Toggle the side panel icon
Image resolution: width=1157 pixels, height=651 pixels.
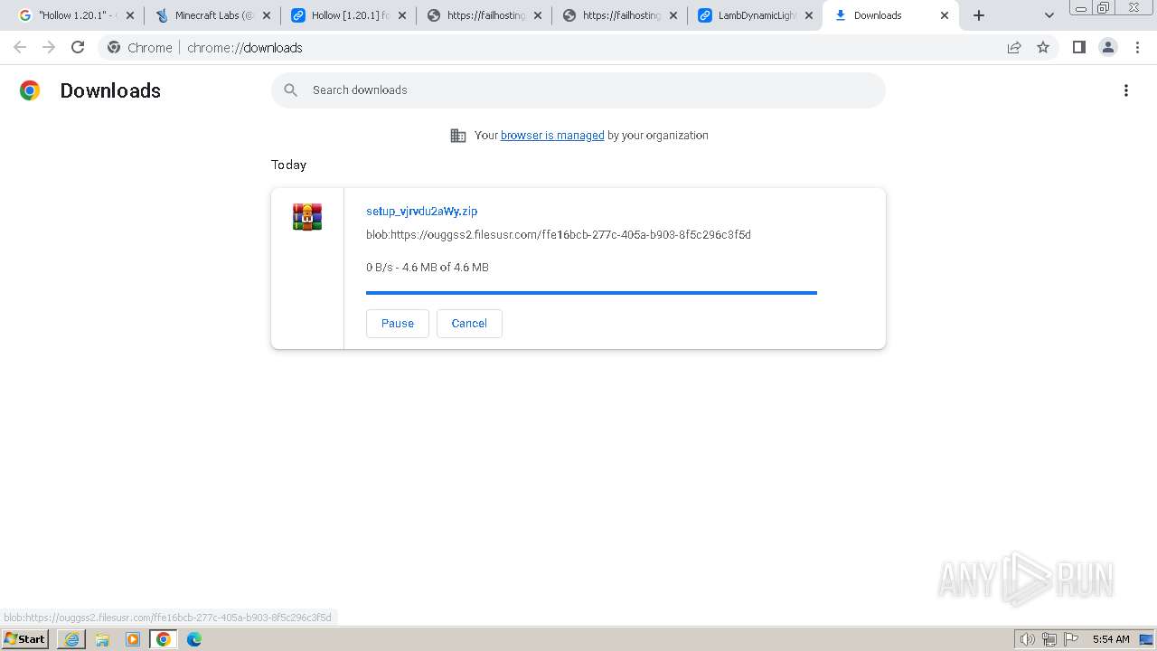[x=1078, y=47]
